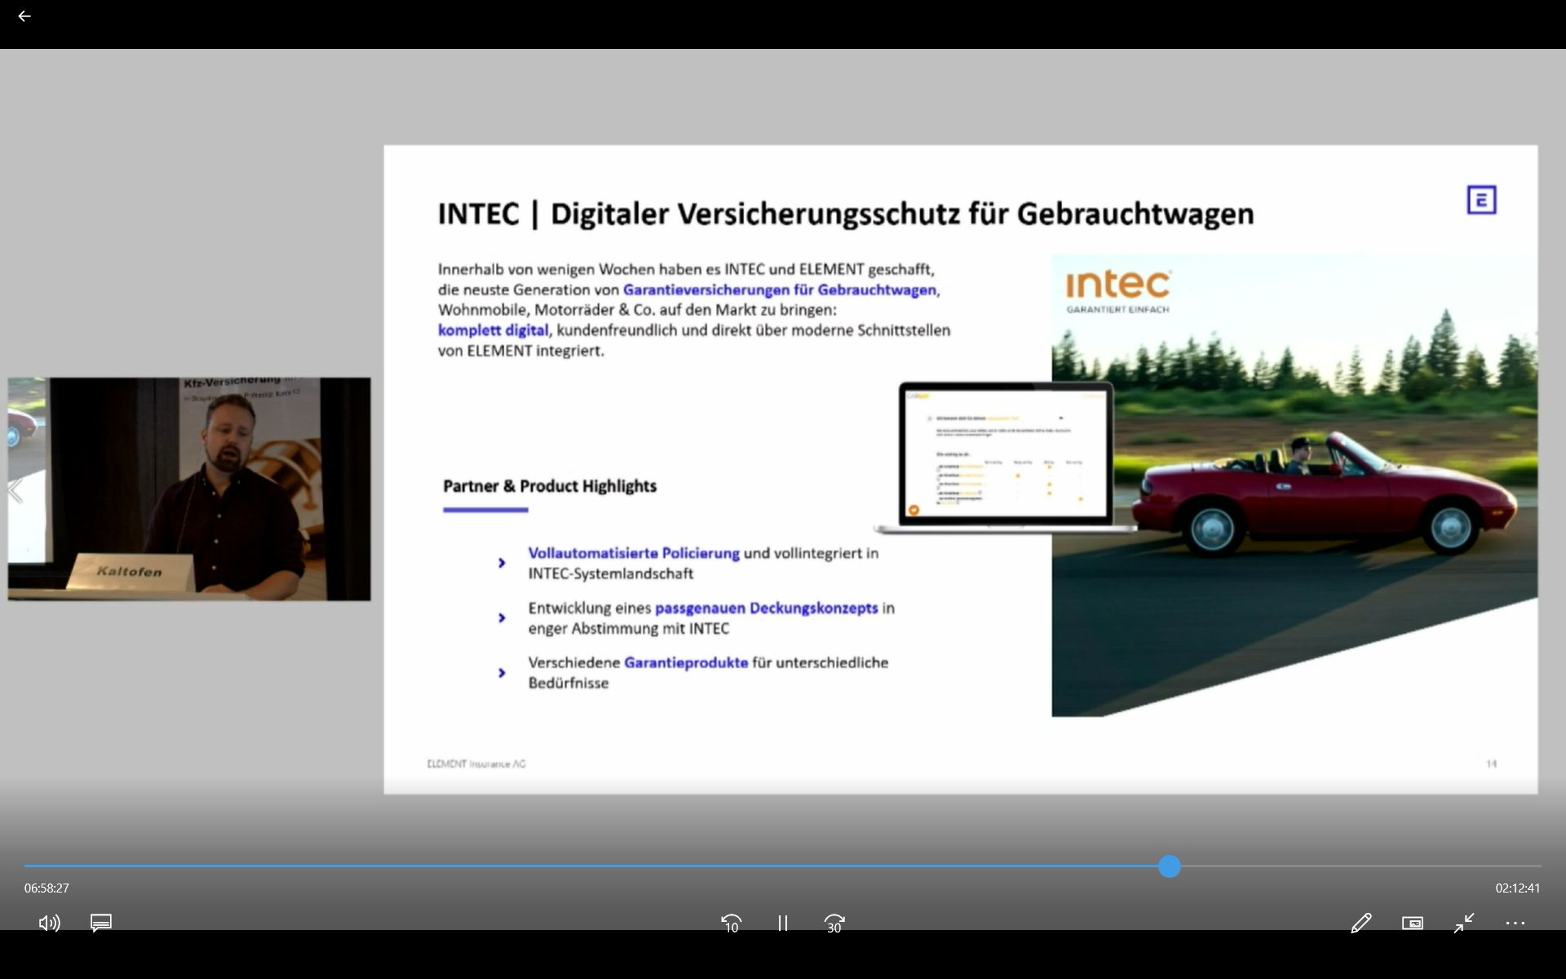The width and height of the screenshot is (1566, 979).
Task: Skip back 10 seconds
Action: (x=731, y=923)
